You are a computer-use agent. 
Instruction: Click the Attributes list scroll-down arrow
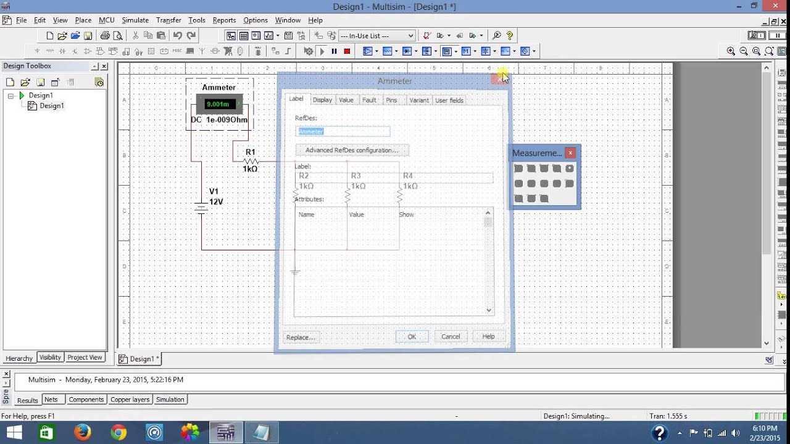tap(489, 310)
